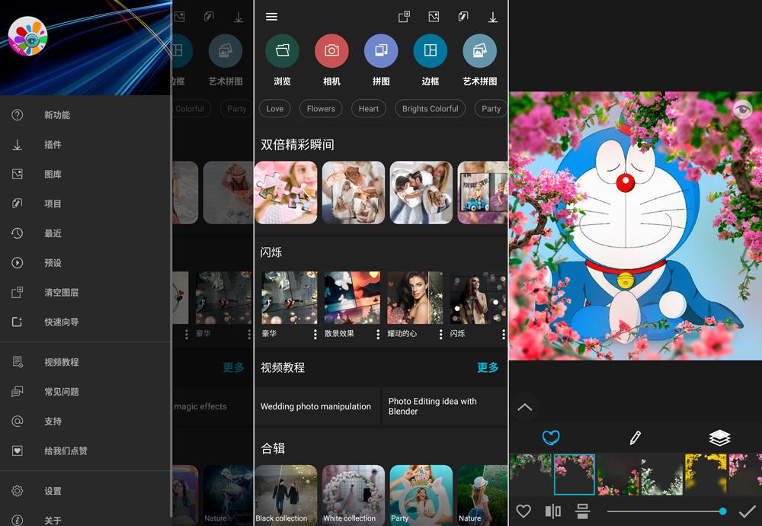Open options menu for 闪烁 effect
This screenshot has width=762, height=526.
point(504,334)
